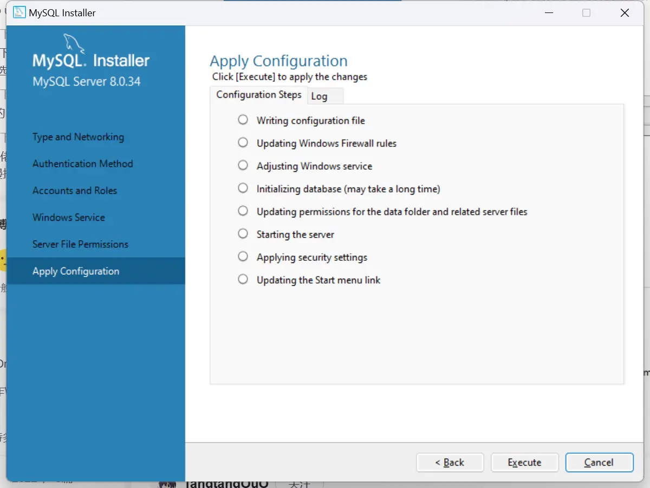Switch to the Log tab
Viewport: 650px width, 488px height.
pyautogui.click(x=326, y=96)
